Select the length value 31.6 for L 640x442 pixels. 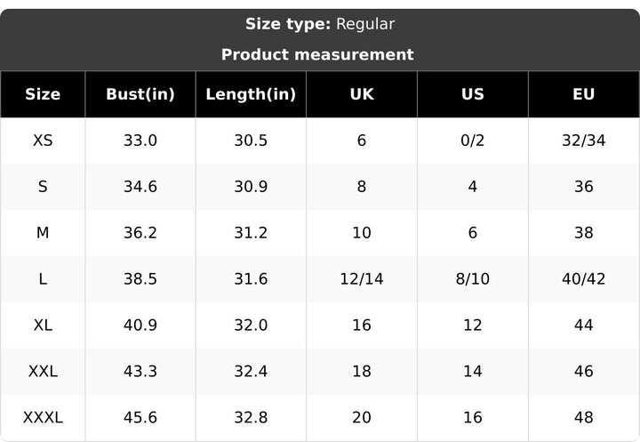251,279
